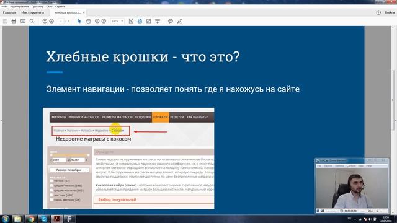Open Devices menu in AMCap window
397x223 pixels.
coord(328,166)
